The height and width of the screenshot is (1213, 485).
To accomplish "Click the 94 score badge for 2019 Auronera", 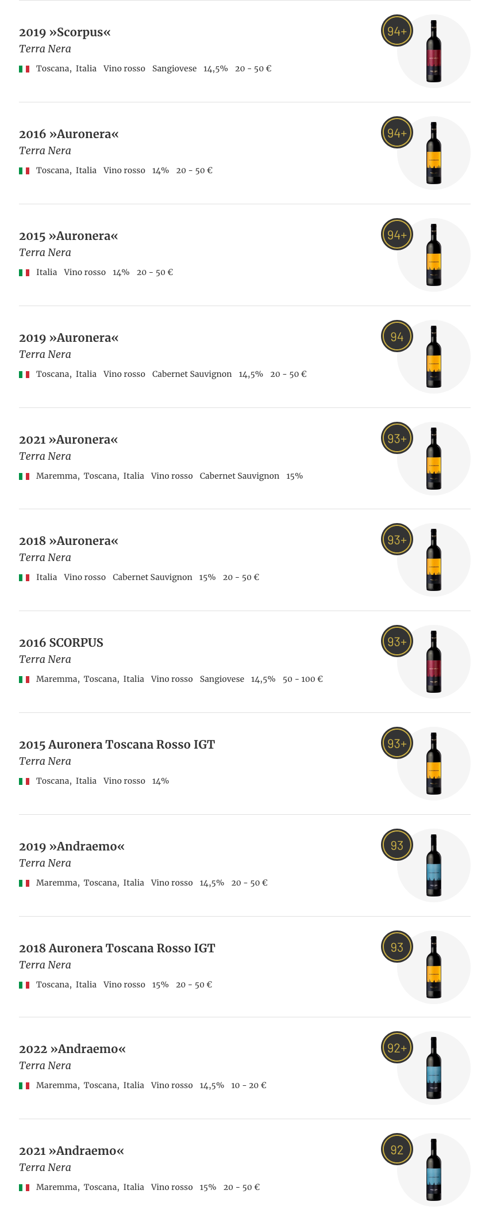I will [x=397, y=337].
